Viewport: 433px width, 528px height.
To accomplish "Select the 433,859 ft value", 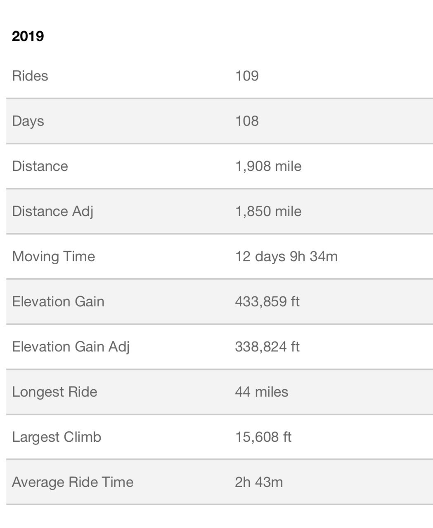I will (x=267, y=301).
